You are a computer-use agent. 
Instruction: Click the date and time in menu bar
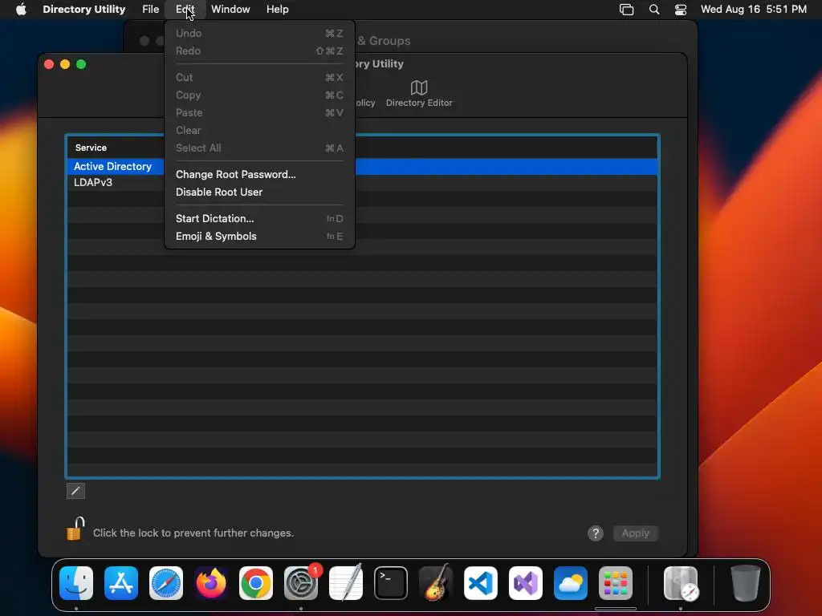pyautogui.click(x=753, y=10)
